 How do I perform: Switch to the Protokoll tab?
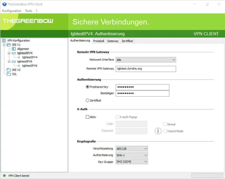point(99,41)
